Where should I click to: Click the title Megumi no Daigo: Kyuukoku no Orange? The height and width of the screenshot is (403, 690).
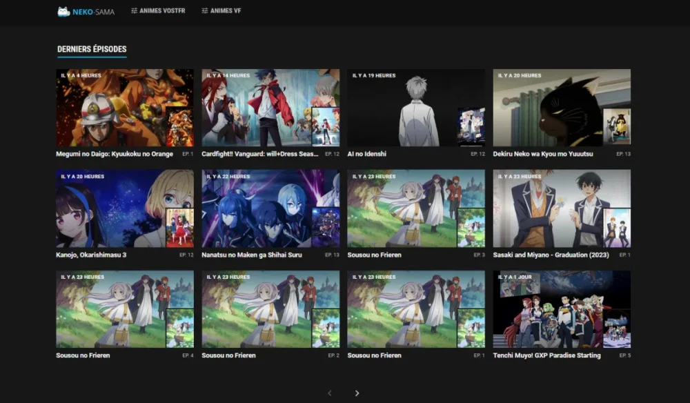click(115, 154)
